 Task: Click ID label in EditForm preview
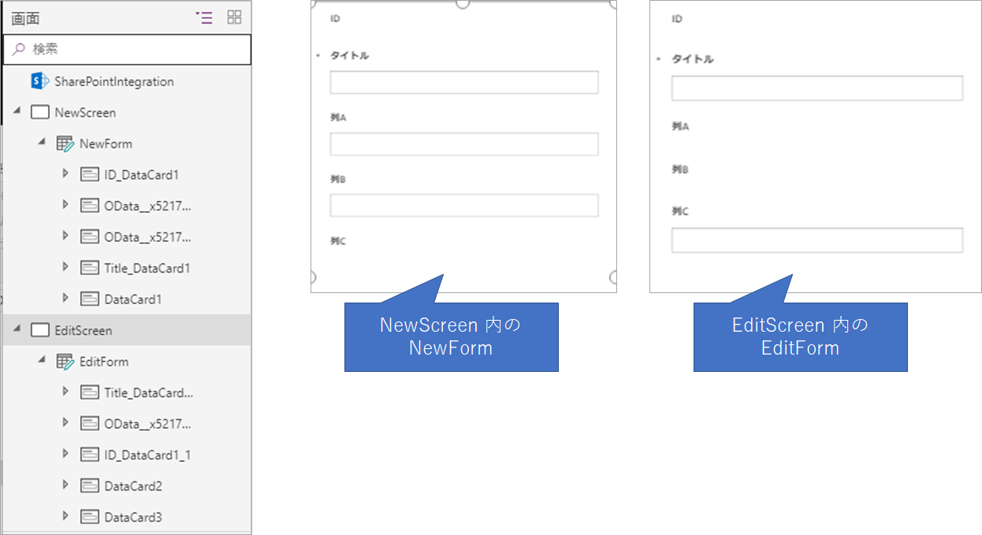(676, 18)
